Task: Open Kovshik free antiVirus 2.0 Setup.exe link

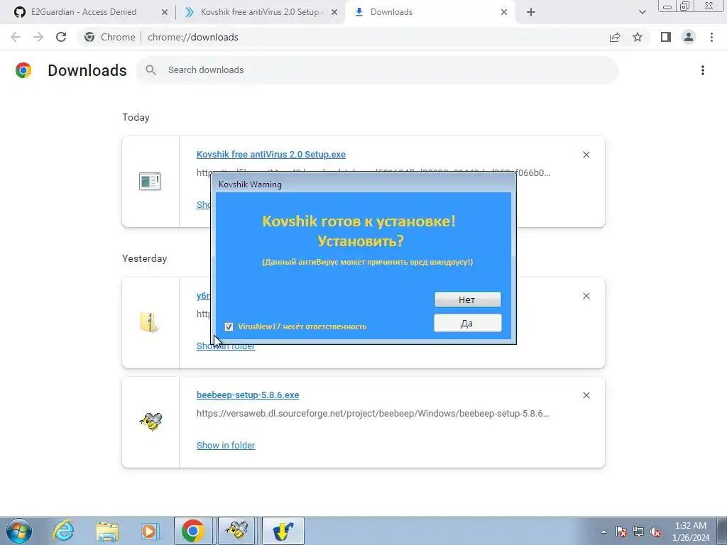Action: click(x=270, y=154)
